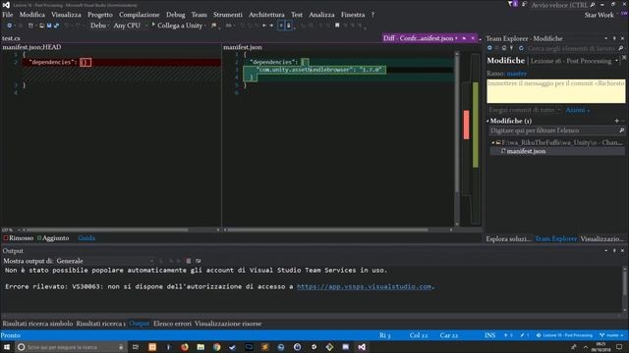Click the open file toolbar icon
Viewport: 629px width, 353px height.
[41, 25]
